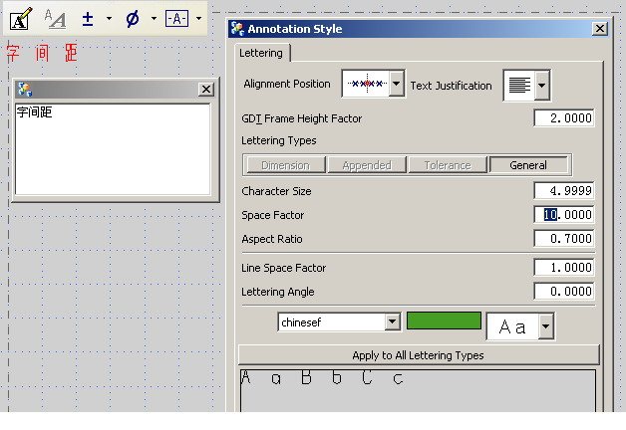Switch to the Lettering tab
The height and width of the screenshot is (430, 626).
coord(261,53)
